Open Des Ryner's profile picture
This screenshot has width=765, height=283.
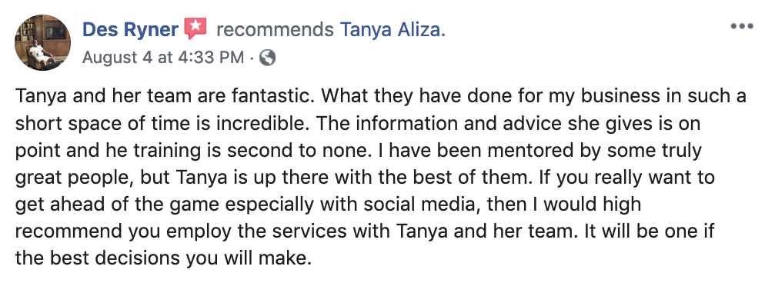click(x=42, y=42)
